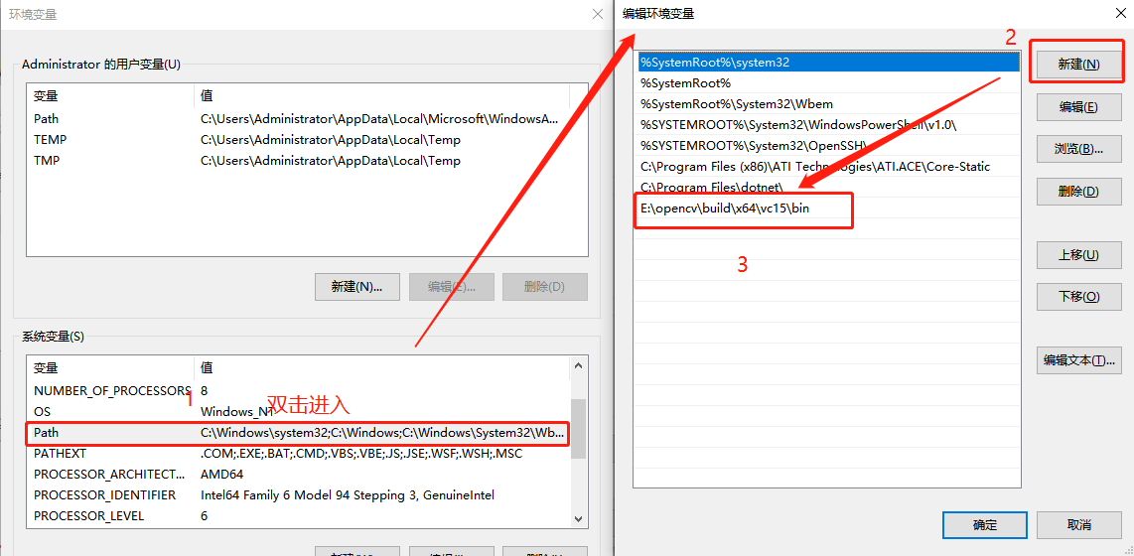Select the WindowsPowerShell\v1.0\ path entry
Viewport: 1134px width, 556px height.
[x=827, y=125]
